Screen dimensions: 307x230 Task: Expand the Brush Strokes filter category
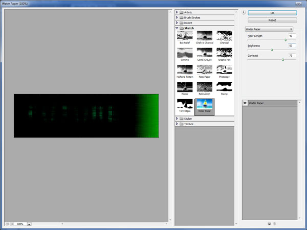(x=178, y=17)
